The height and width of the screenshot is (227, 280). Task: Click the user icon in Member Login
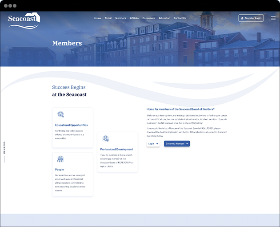click(242, 18)
